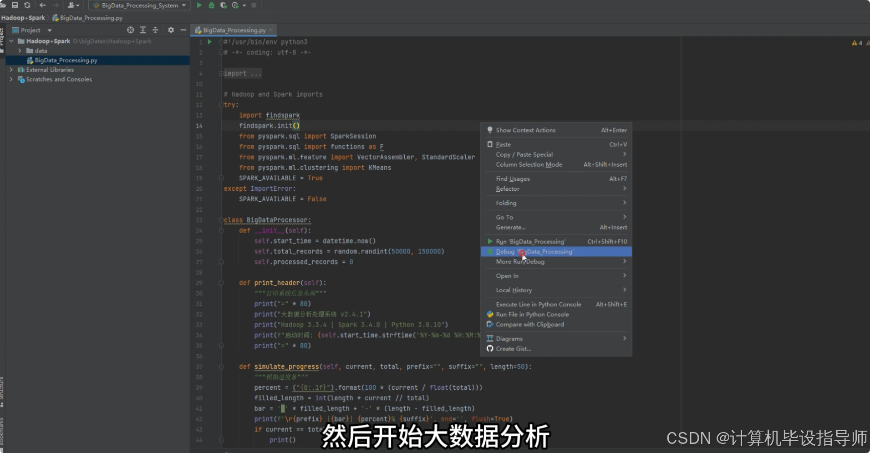Open the Refactor submenu

point(556,188)
